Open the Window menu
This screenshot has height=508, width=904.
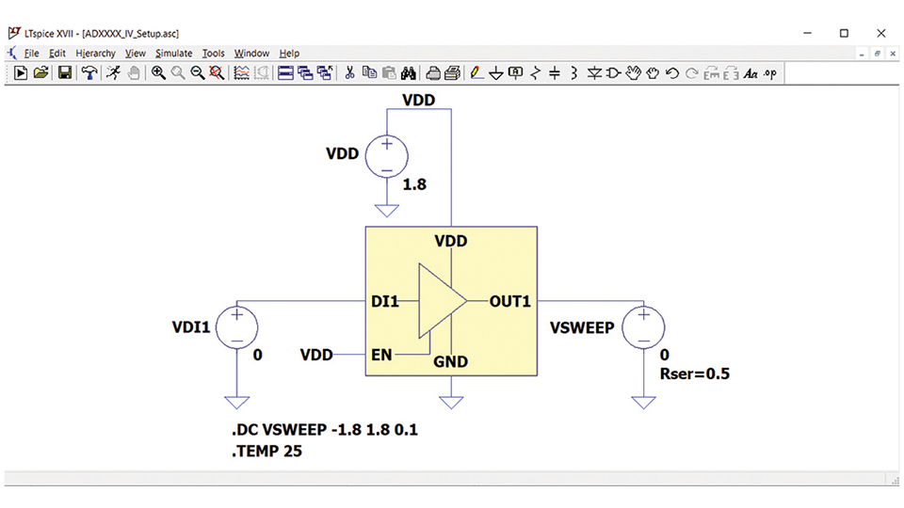pos(251,53)
